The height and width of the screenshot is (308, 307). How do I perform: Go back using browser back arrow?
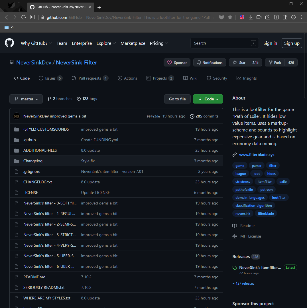(x=7, y=17)
